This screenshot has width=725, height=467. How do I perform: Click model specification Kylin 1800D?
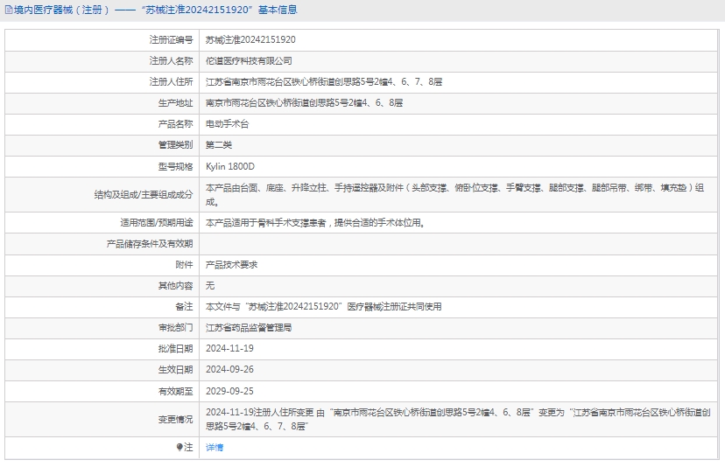(230, 166)
